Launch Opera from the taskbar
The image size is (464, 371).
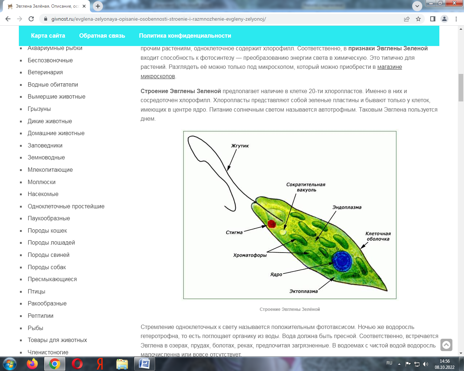pos(77,363)
